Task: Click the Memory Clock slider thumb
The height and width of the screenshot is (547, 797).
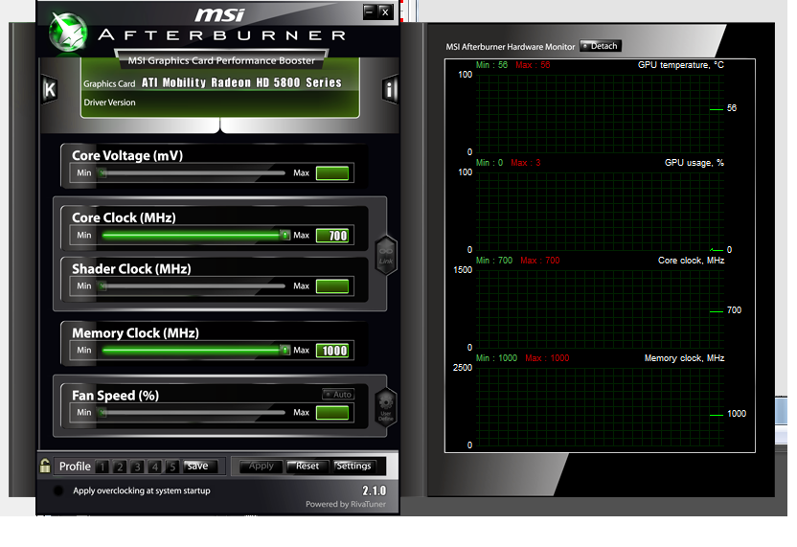Action: click(285, 350)
